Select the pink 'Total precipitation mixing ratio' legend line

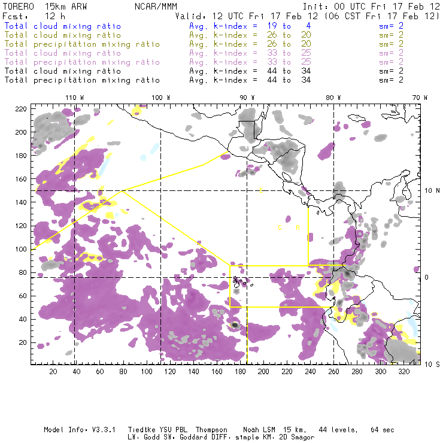click(x=82, y=62)
